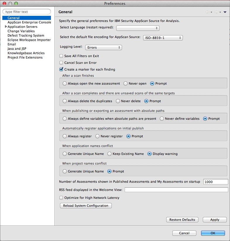This screenshot has width=230, height=241.
Task: Select Always open the new assessment
Action: [x=65, y=83]
